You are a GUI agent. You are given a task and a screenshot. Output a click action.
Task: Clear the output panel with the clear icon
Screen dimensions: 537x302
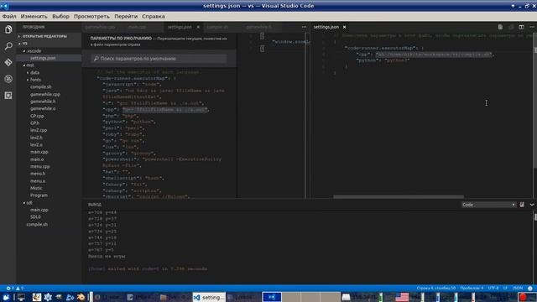(x=522, y=205)
